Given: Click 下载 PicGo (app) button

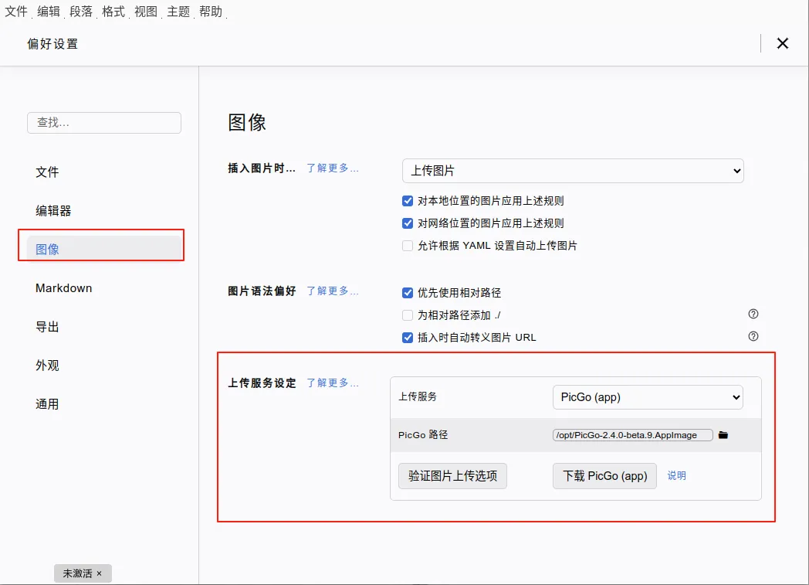Looking at the screenshot, I should click(x=604, y=476).
